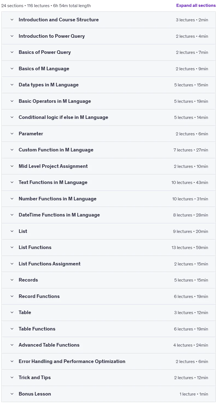Click the chevron icon beside Parameter
Viewport: 216px width, 404px height.
point(12,134)
